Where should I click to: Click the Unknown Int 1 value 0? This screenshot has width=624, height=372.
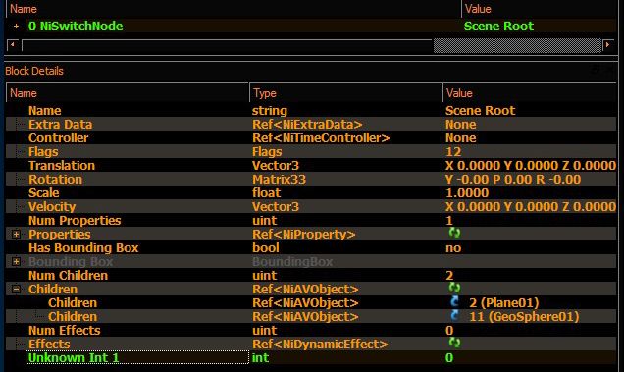coord(449,357)
